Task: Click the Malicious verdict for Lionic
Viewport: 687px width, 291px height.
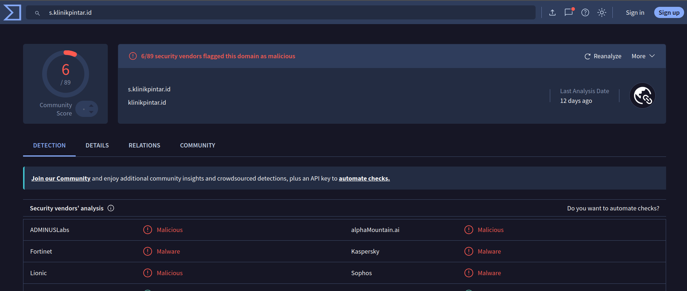Action: pyautogui.click(x=170, y=273)
